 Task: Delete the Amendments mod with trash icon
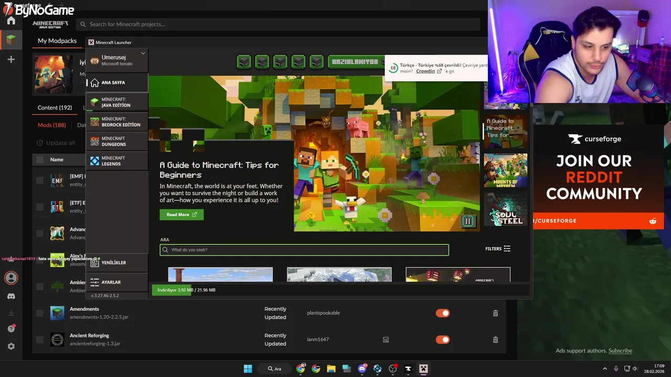point(495,313)
